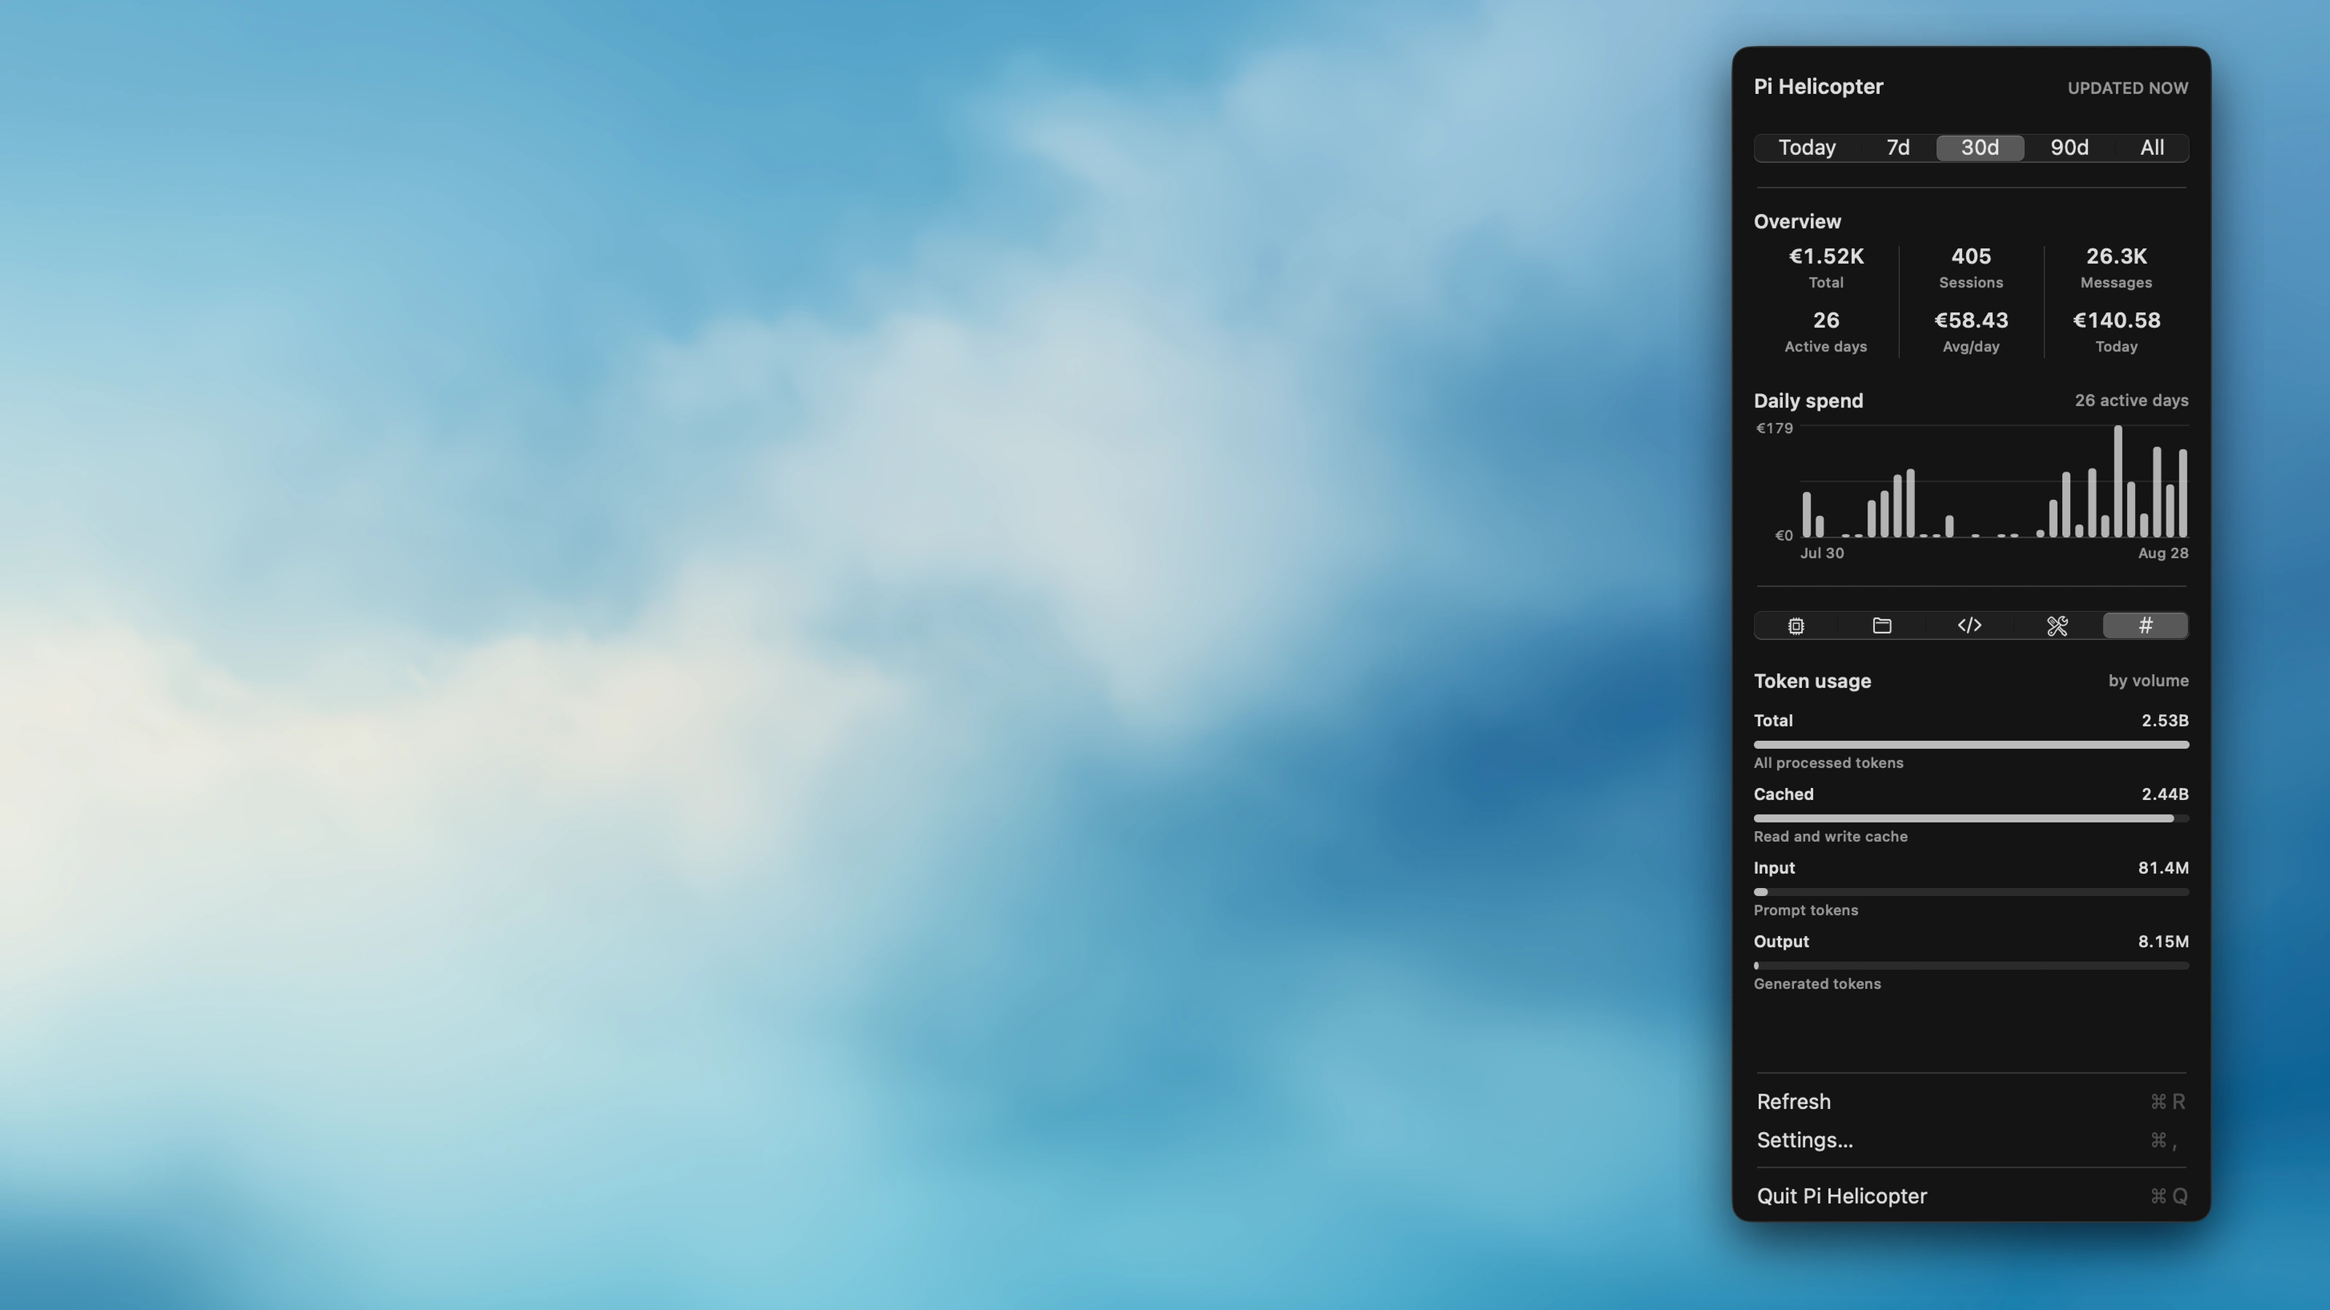
Task: Switch the time range to 7d
Action: click(x=1897, y=148)
